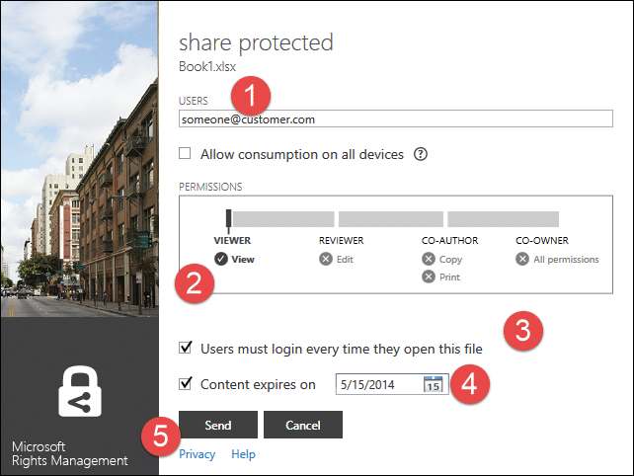This screenshot has height=476, width=634.
Task: Open the Help link
Action: [243, 454]
